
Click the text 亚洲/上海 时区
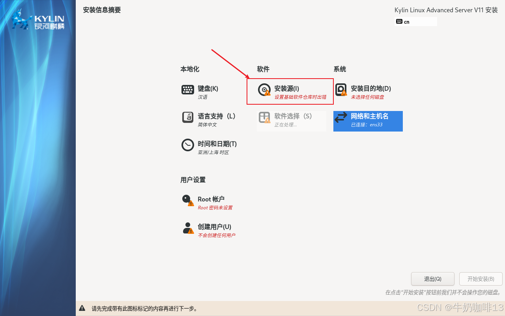tap(213, 152)
